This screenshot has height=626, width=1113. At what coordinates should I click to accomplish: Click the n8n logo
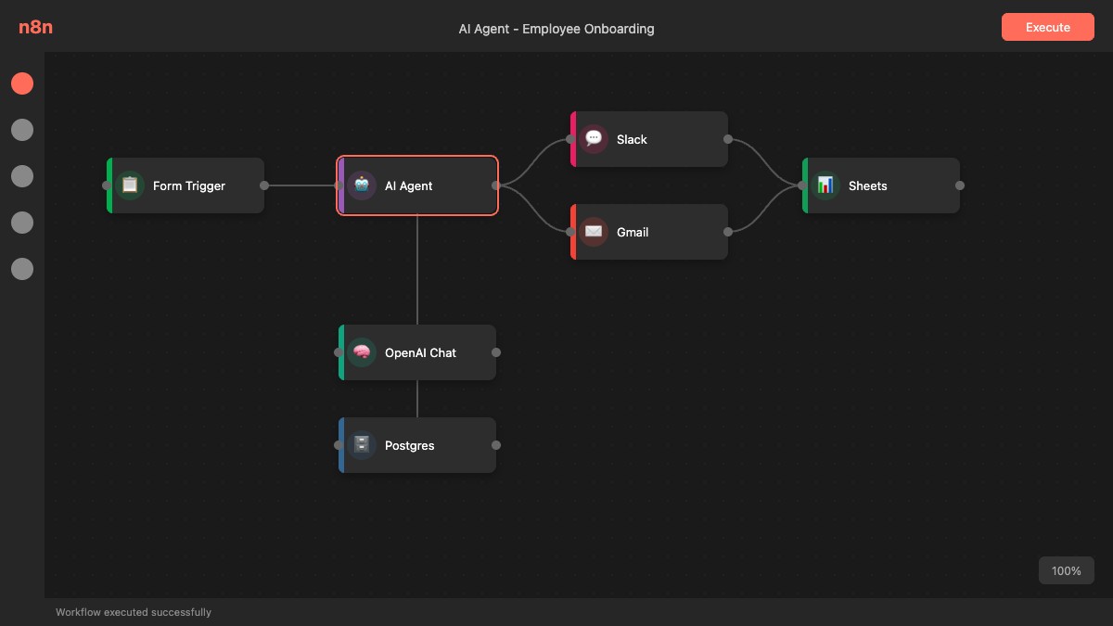[36, 27]
